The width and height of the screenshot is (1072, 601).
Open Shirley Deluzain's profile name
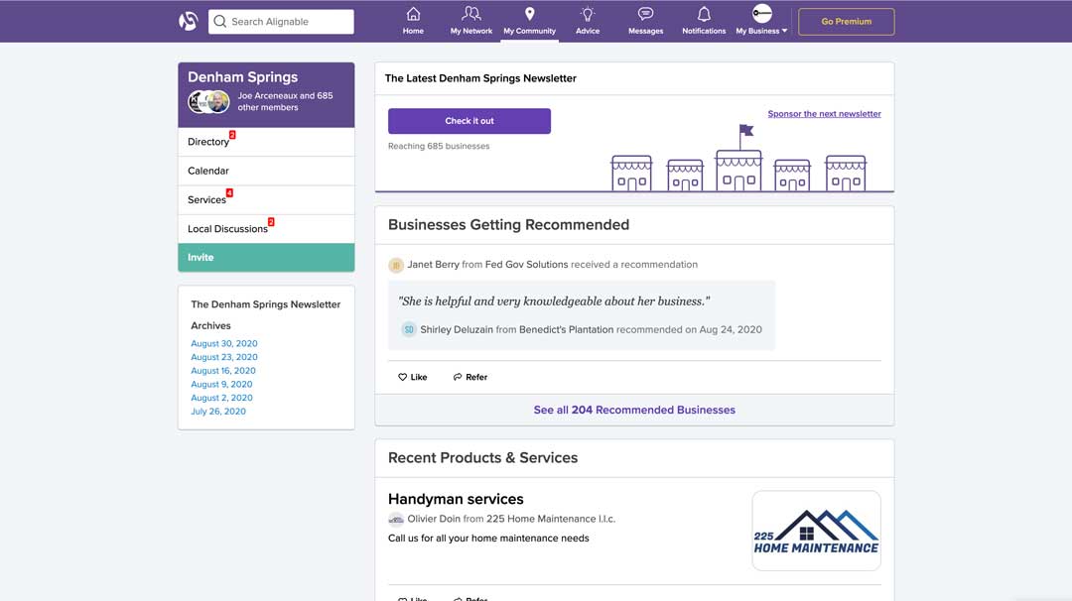(x=457, y=329)
